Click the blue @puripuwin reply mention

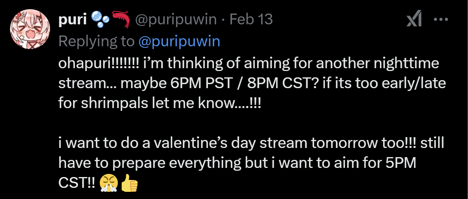[x=179, y=42]
